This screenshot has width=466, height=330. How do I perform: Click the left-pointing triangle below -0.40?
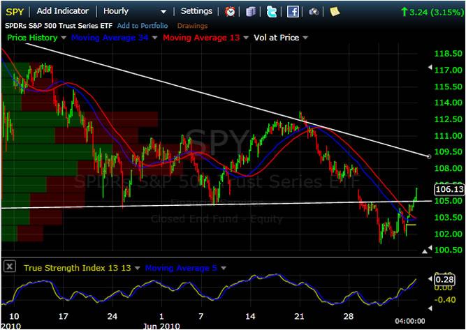(x=430, y=308)
